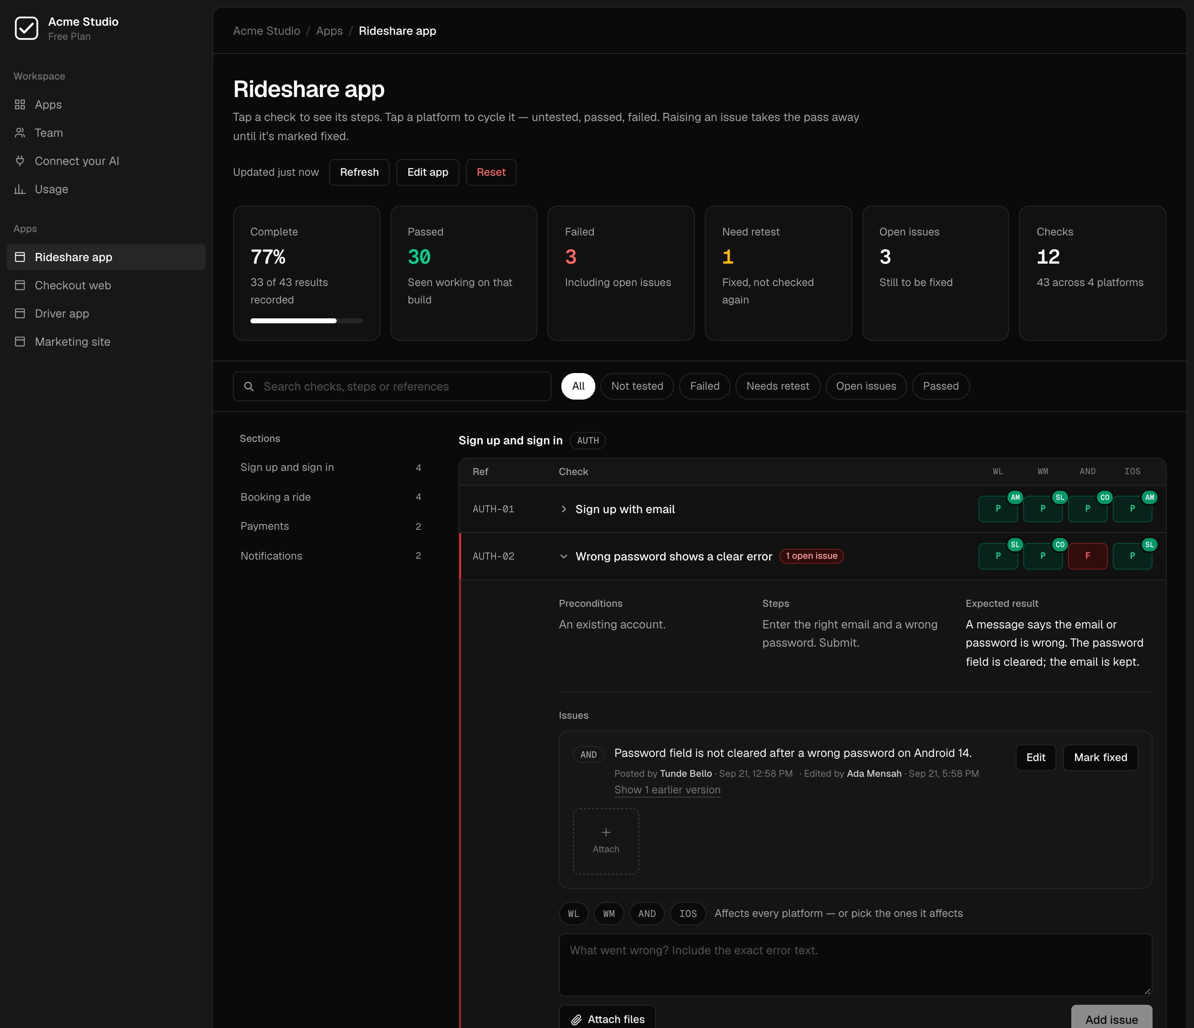Filter checks by Open issues
The image size is (1194, 1028).
[x=866, y=386]
